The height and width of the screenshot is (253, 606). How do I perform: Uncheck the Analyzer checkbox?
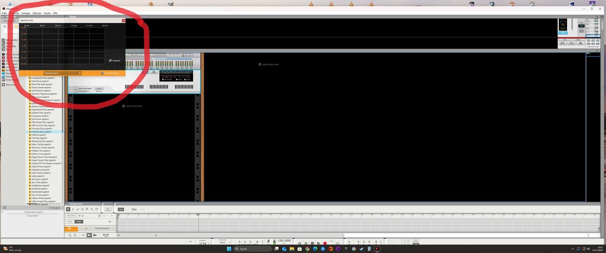(x=111, y=61)
